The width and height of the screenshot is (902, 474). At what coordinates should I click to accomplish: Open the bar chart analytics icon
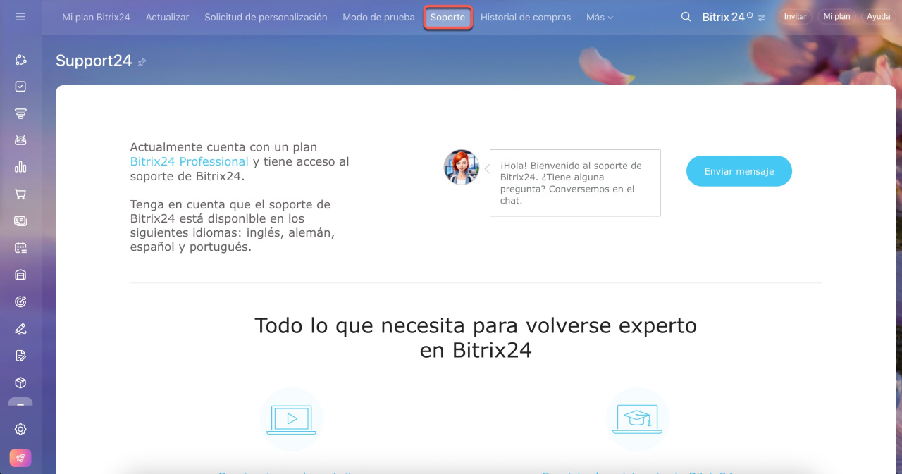click(20, 167)
